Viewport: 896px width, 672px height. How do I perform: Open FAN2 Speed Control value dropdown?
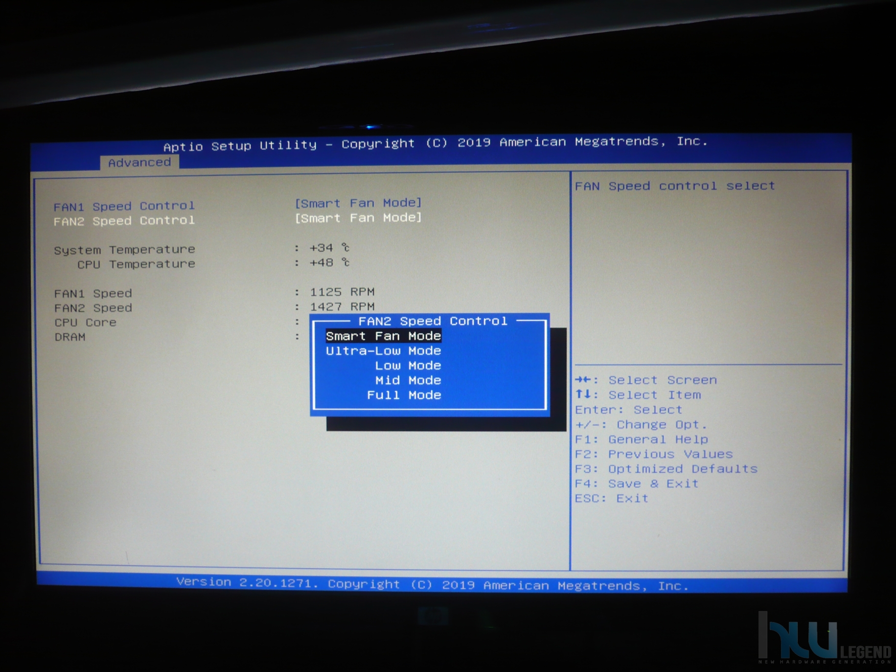tap(358, 217)
